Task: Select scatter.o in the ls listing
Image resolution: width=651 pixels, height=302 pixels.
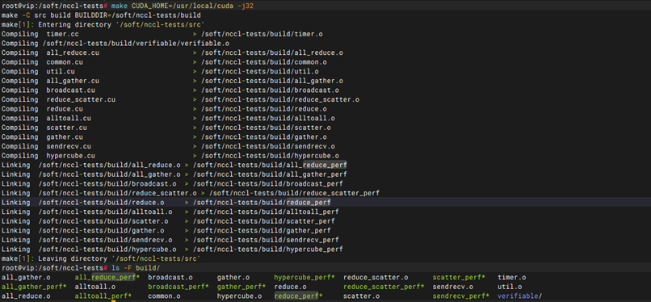Action: point(362,296)
